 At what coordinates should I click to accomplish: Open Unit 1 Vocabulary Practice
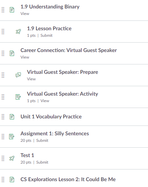[x=51, y=117]
